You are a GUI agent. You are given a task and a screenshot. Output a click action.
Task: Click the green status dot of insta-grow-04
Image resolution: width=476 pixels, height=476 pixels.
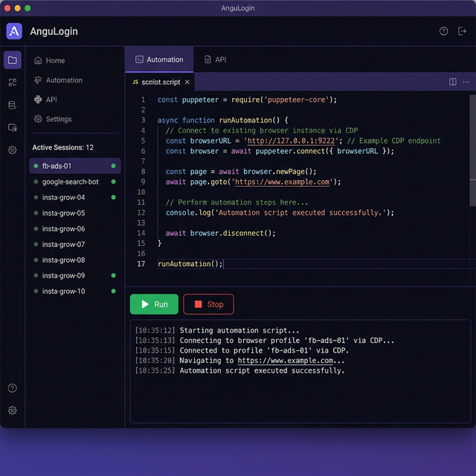pos(114,197)
